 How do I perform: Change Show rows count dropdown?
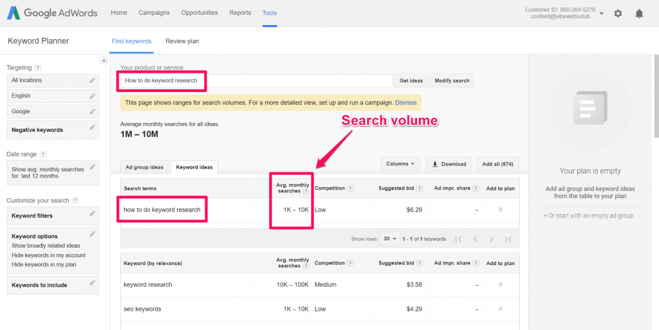(389, 239)
